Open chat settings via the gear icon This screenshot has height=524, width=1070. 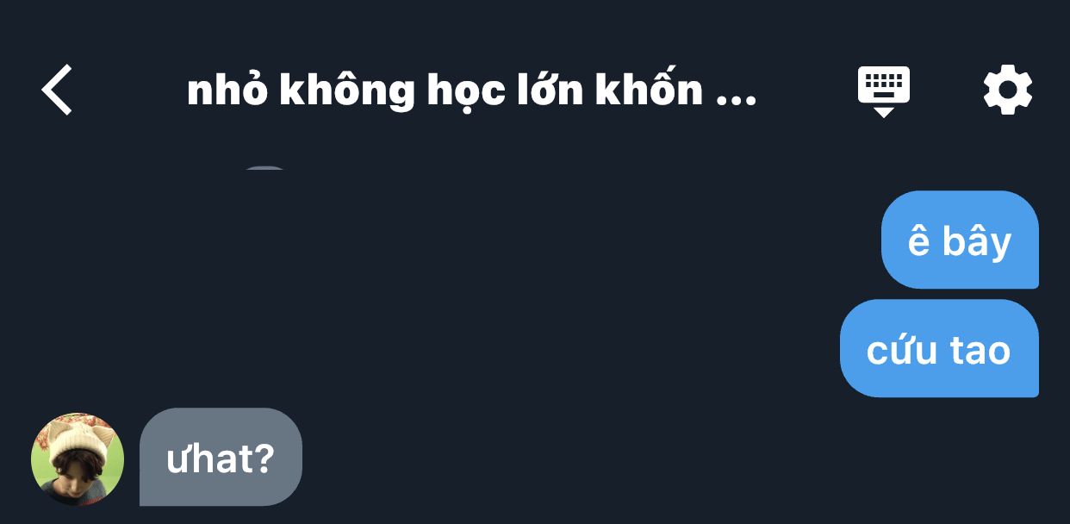1008,90
